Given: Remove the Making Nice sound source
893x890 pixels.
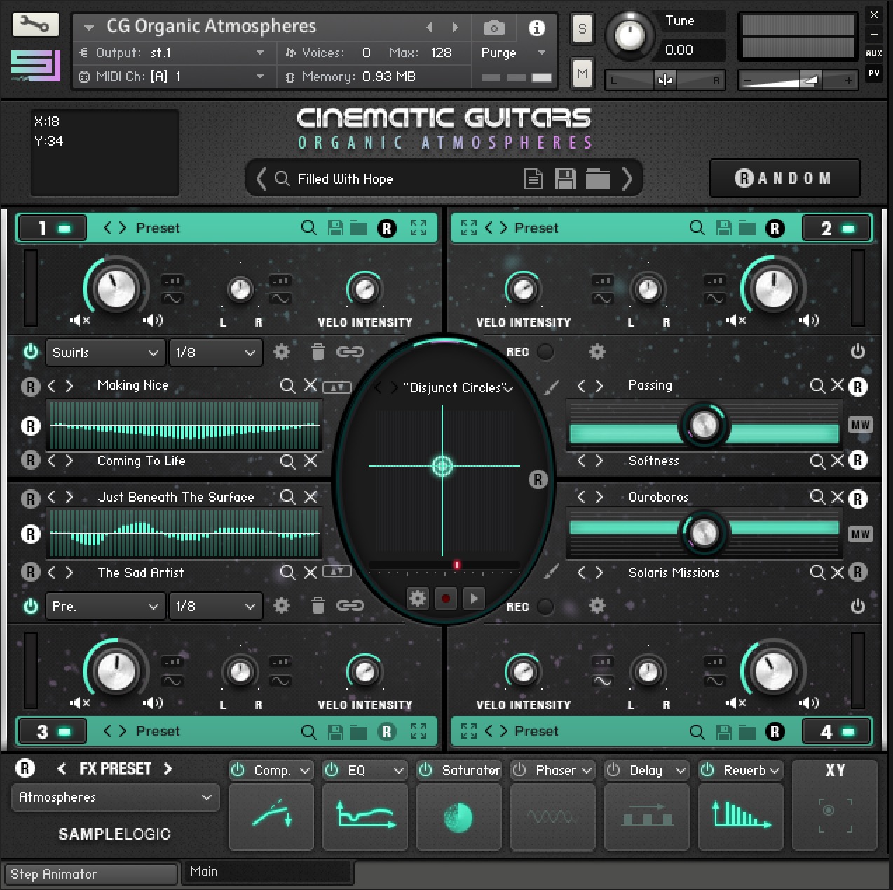Looking at the screenshot, I should tap(311, 385).
